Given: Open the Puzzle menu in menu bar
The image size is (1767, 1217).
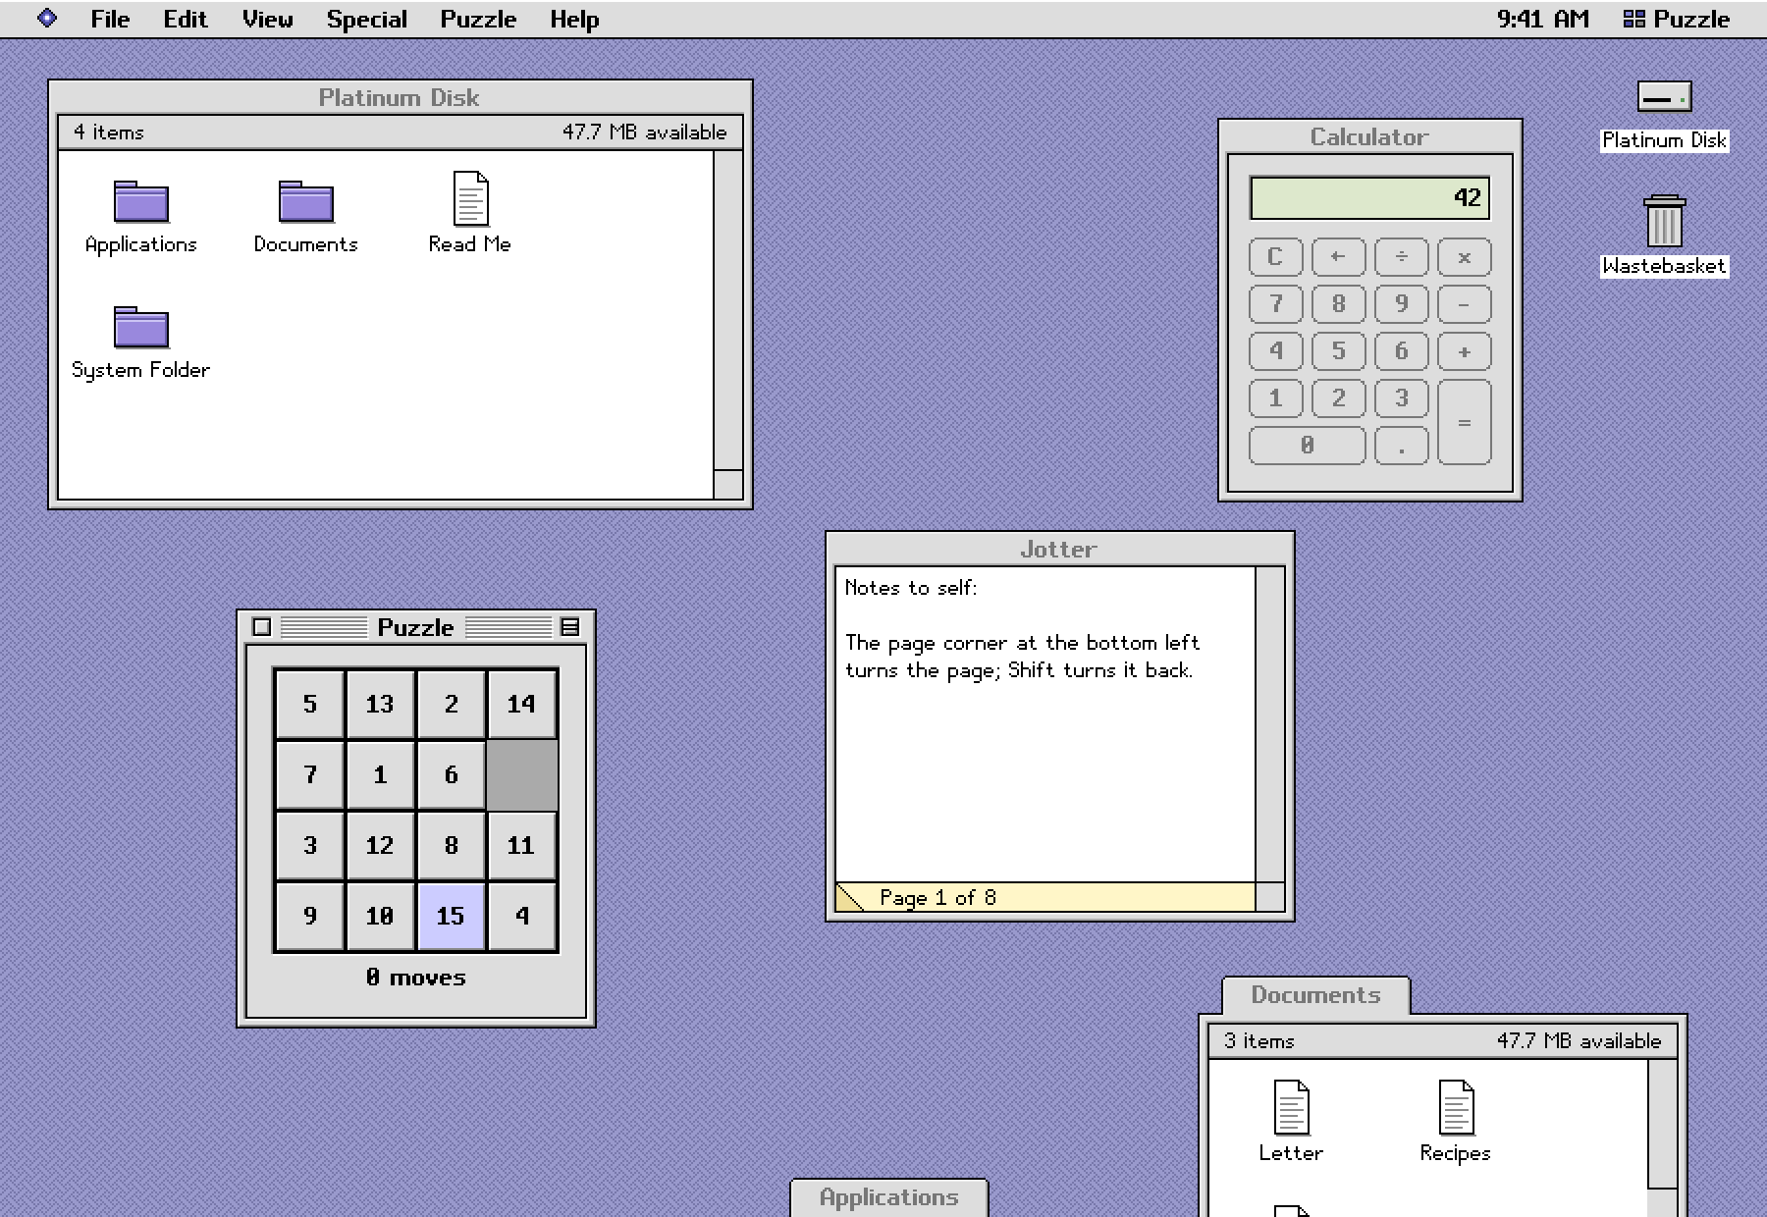Looking at the screenshot, I should click(x=478, y=19).
